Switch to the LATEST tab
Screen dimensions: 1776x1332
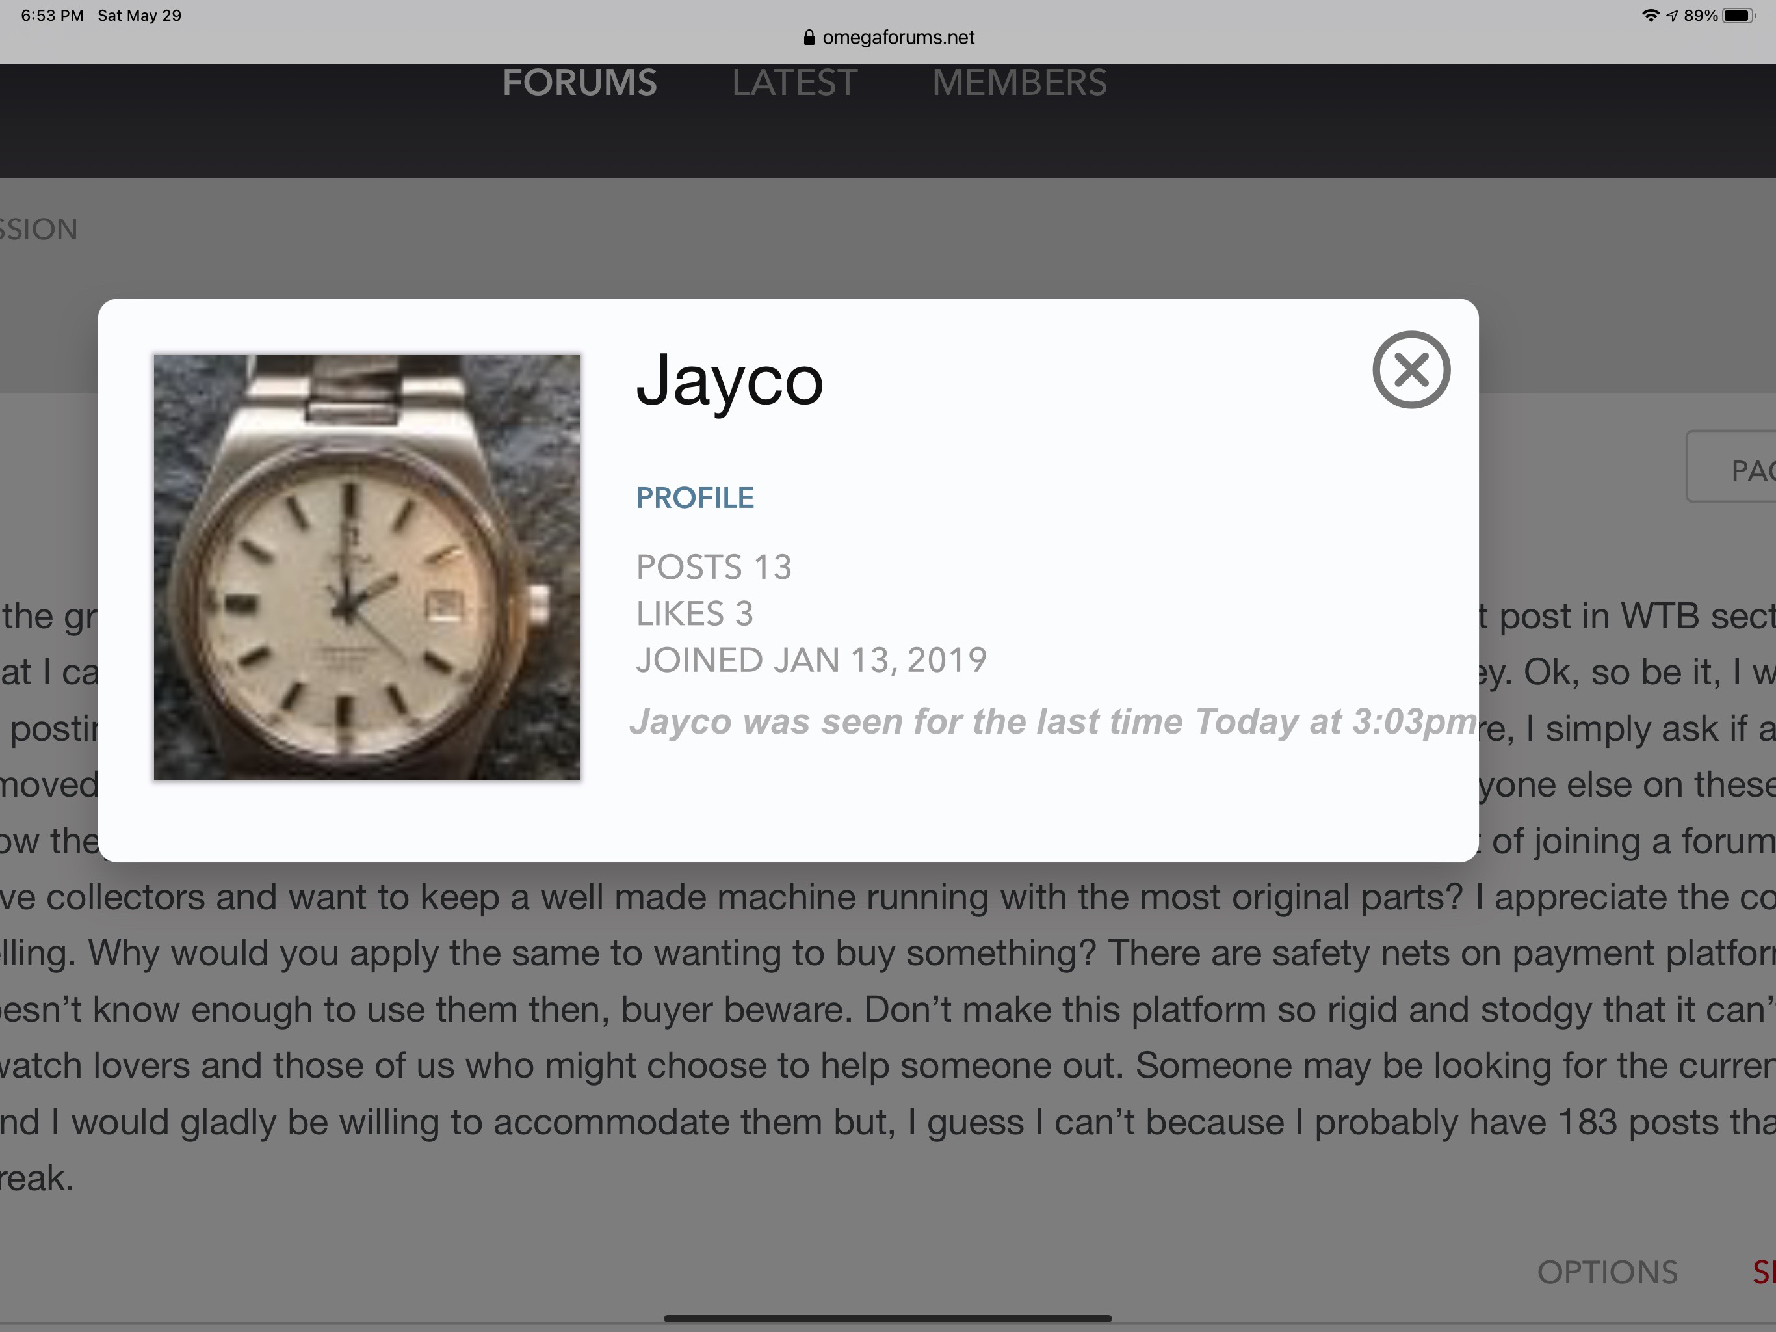[x=795, y=83]
